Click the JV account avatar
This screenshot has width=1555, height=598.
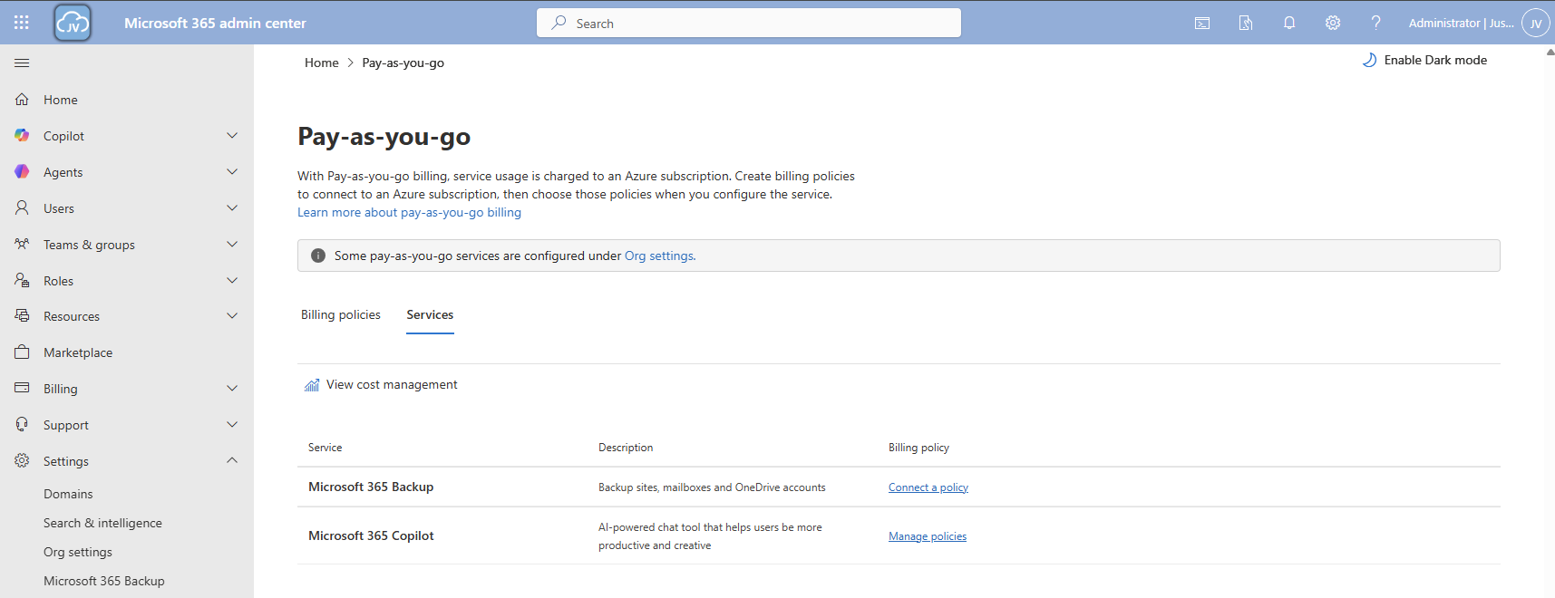tap(1536, 24)
